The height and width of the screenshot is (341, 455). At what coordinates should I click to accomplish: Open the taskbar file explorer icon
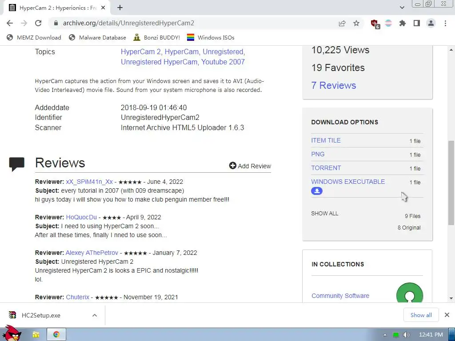point(36,335)
